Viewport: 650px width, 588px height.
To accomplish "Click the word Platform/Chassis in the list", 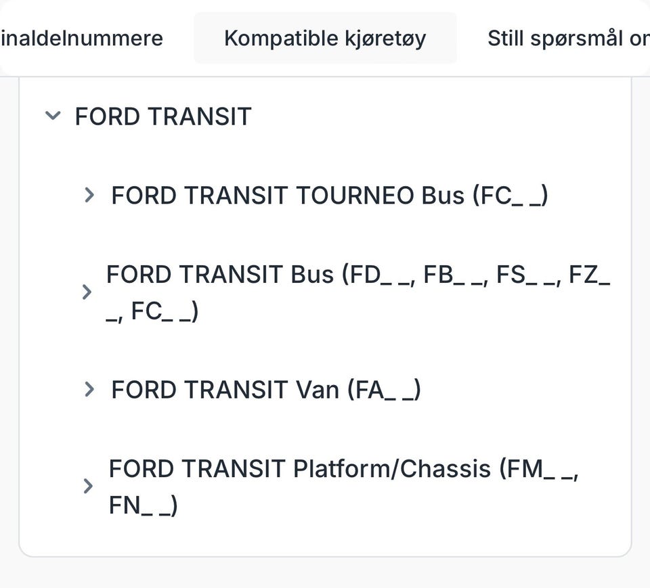I will point(391,469).
